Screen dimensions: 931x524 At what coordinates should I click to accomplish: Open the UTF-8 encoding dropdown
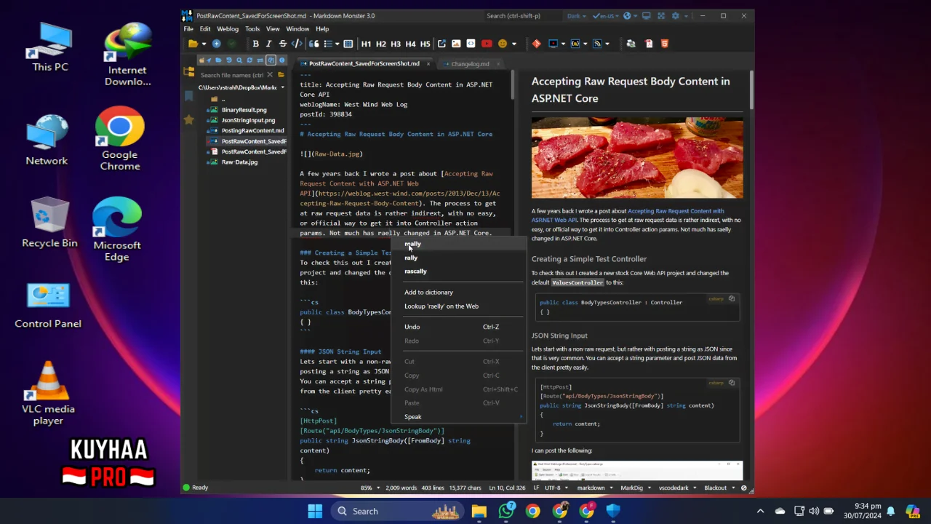555,488
